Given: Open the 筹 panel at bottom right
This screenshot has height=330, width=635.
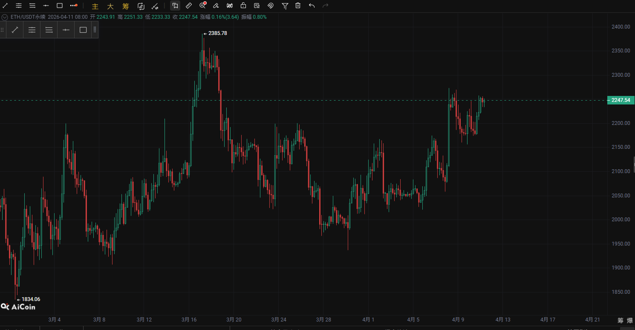Looking at the screenshot, I should coord(621,321).
